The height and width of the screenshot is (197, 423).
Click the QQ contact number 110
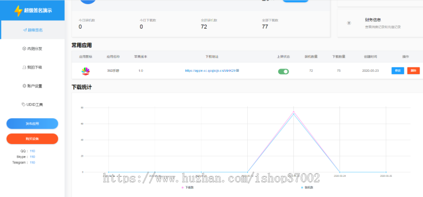click(x=32, y=151)
